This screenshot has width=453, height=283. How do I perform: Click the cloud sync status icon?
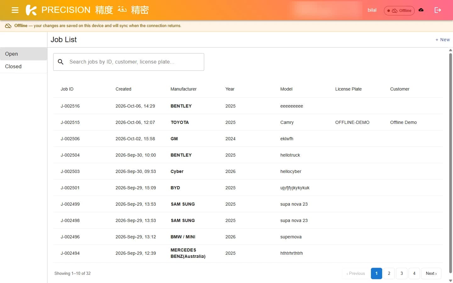pos(421,10)
